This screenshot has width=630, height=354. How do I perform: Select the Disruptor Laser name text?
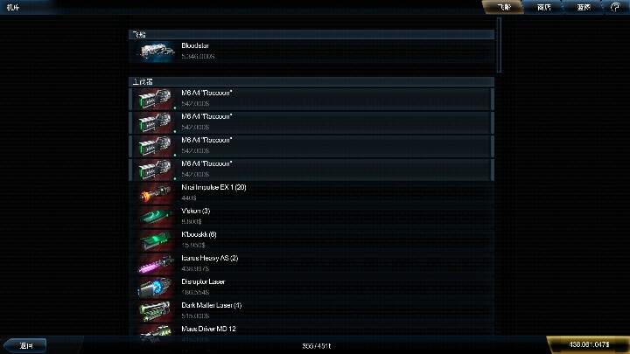[x=203, y=281]
